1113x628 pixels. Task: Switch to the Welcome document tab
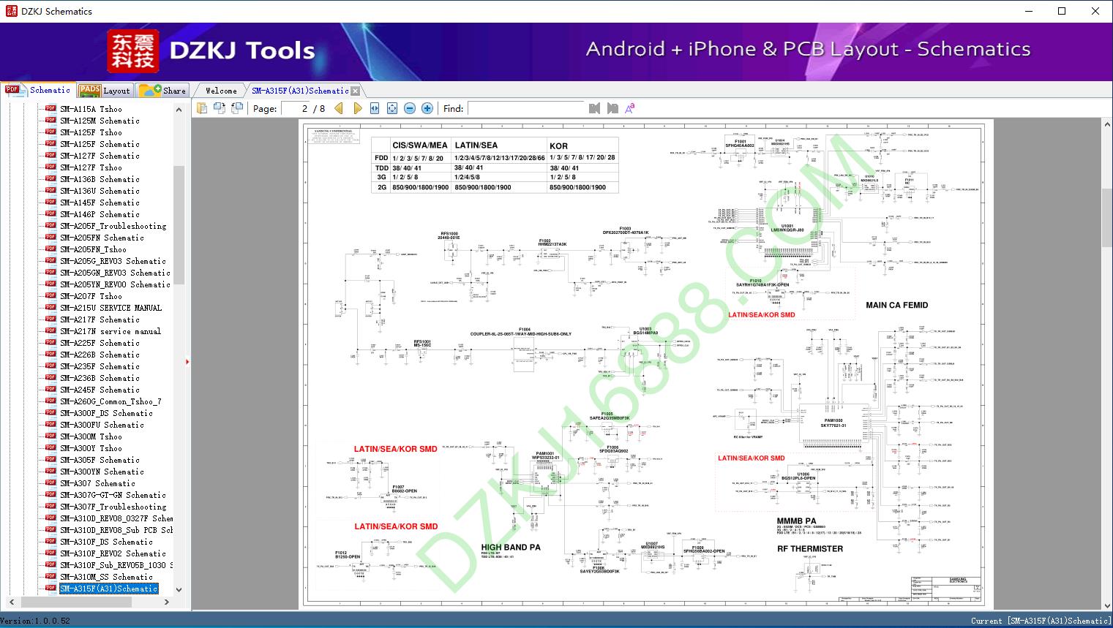[221, 91]
